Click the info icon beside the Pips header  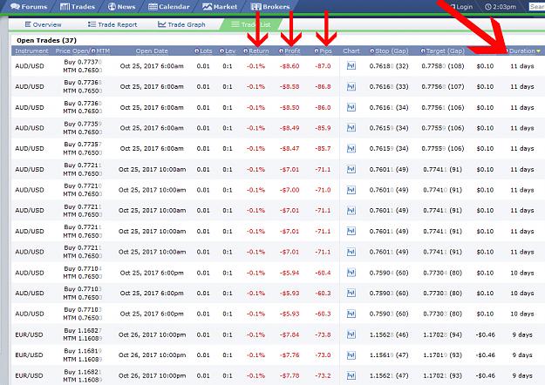[x=317, y=51]
